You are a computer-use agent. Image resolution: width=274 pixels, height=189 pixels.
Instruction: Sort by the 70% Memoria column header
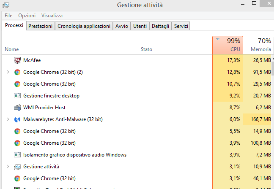[258, 45]
